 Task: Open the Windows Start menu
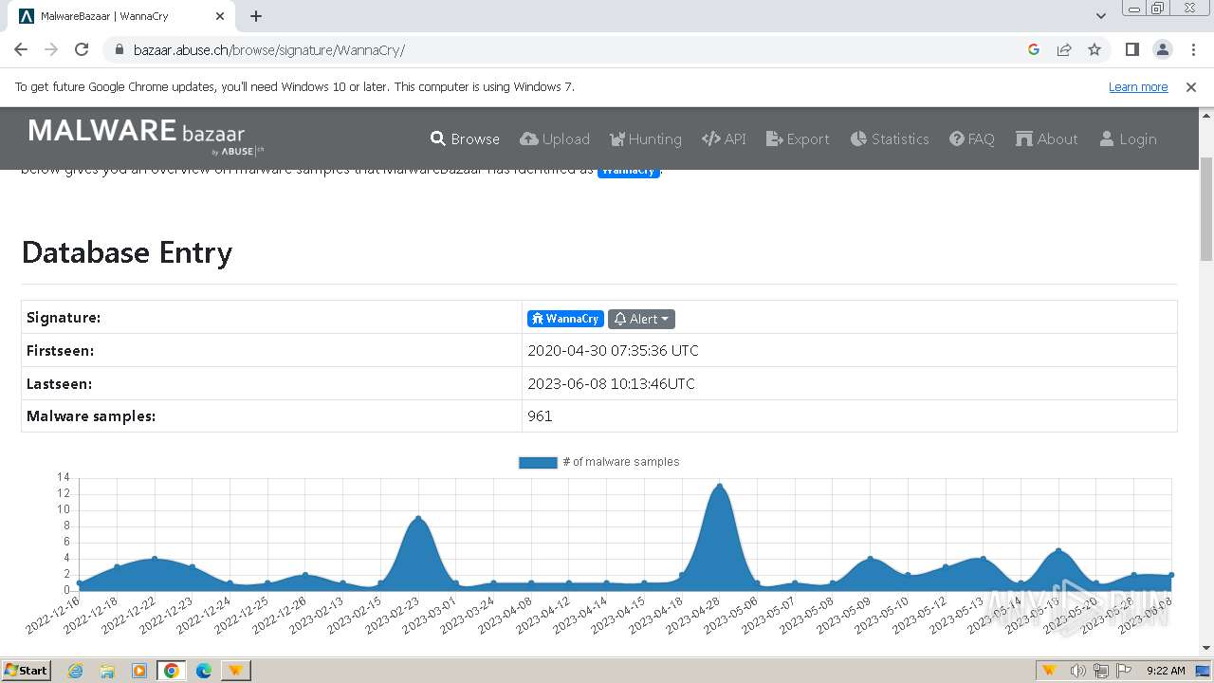[26, 671]
